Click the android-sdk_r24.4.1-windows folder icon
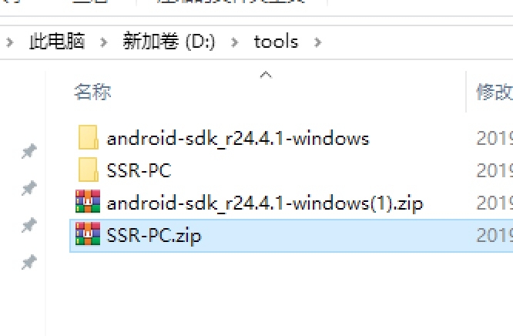Image resolution: width=513 pixels, height=336 pixels. (89, 139)
